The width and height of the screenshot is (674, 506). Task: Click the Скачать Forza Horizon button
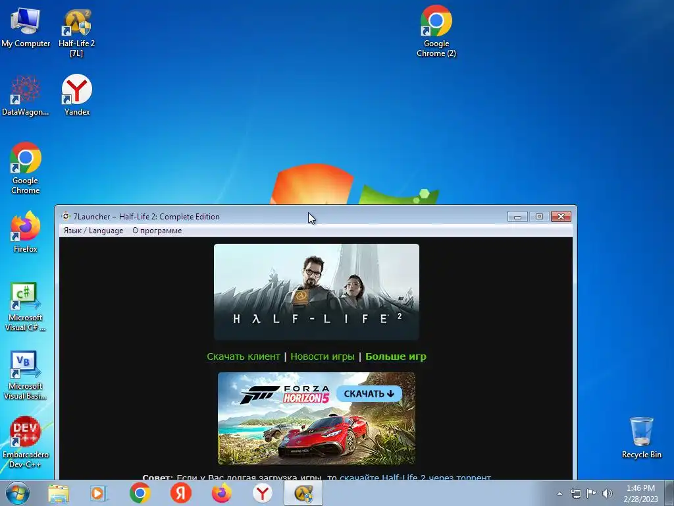click(x=369, y=394)
